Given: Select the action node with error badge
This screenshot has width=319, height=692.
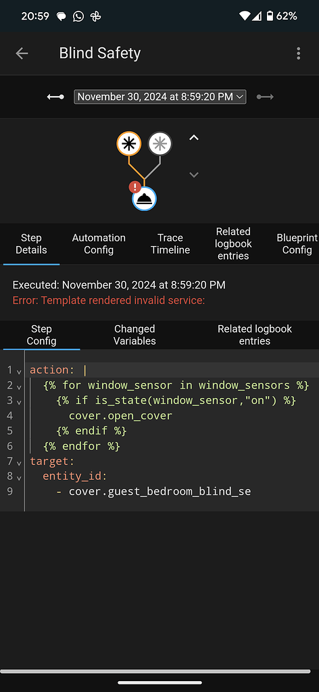Looking at the screenshot, I should [x=144, y=198].
